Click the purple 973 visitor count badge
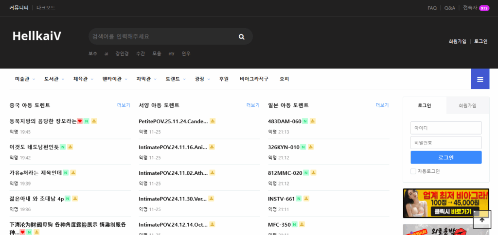 pyautogui.click(x=484, y=8)
